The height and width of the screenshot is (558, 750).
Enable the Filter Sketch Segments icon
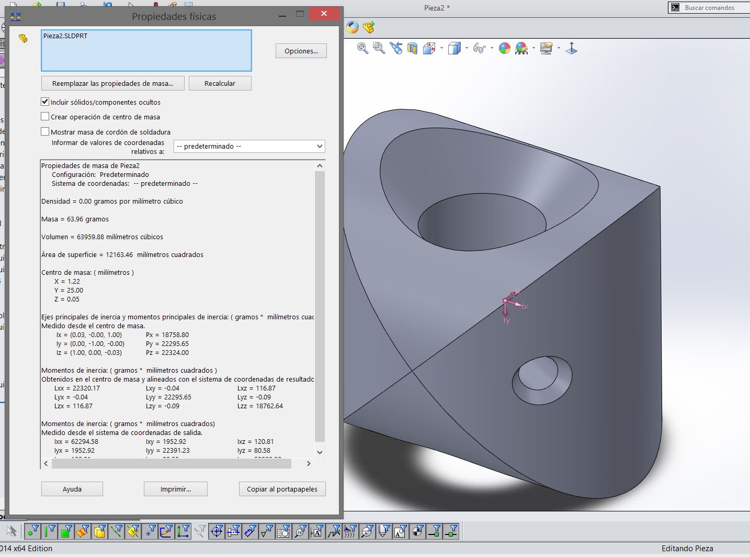pyautogui.click(x=183, y=531)
